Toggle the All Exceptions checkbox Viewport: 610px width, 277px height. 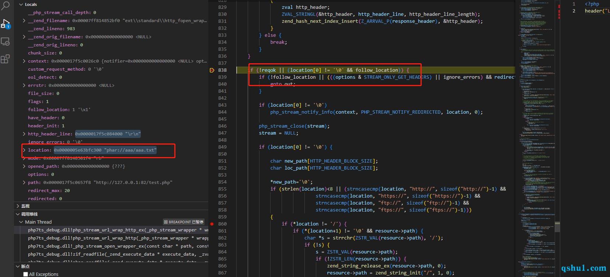[25, 274]
